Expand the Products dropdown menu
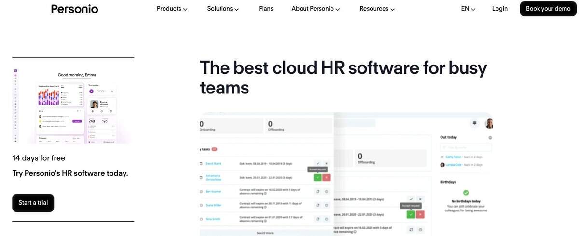579x236 pixels. coord(172,9)
